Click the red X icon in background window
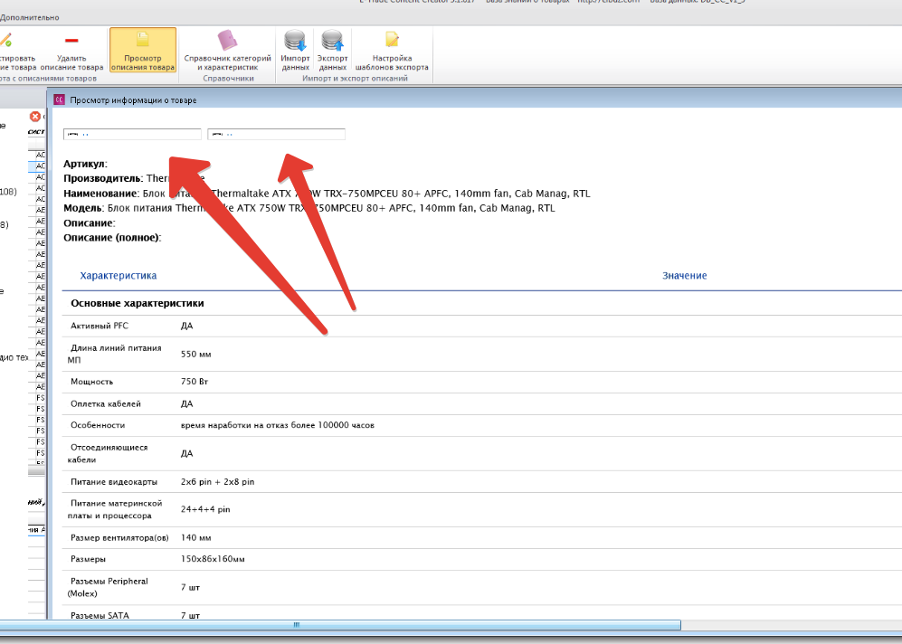 (x=35, y=116)
